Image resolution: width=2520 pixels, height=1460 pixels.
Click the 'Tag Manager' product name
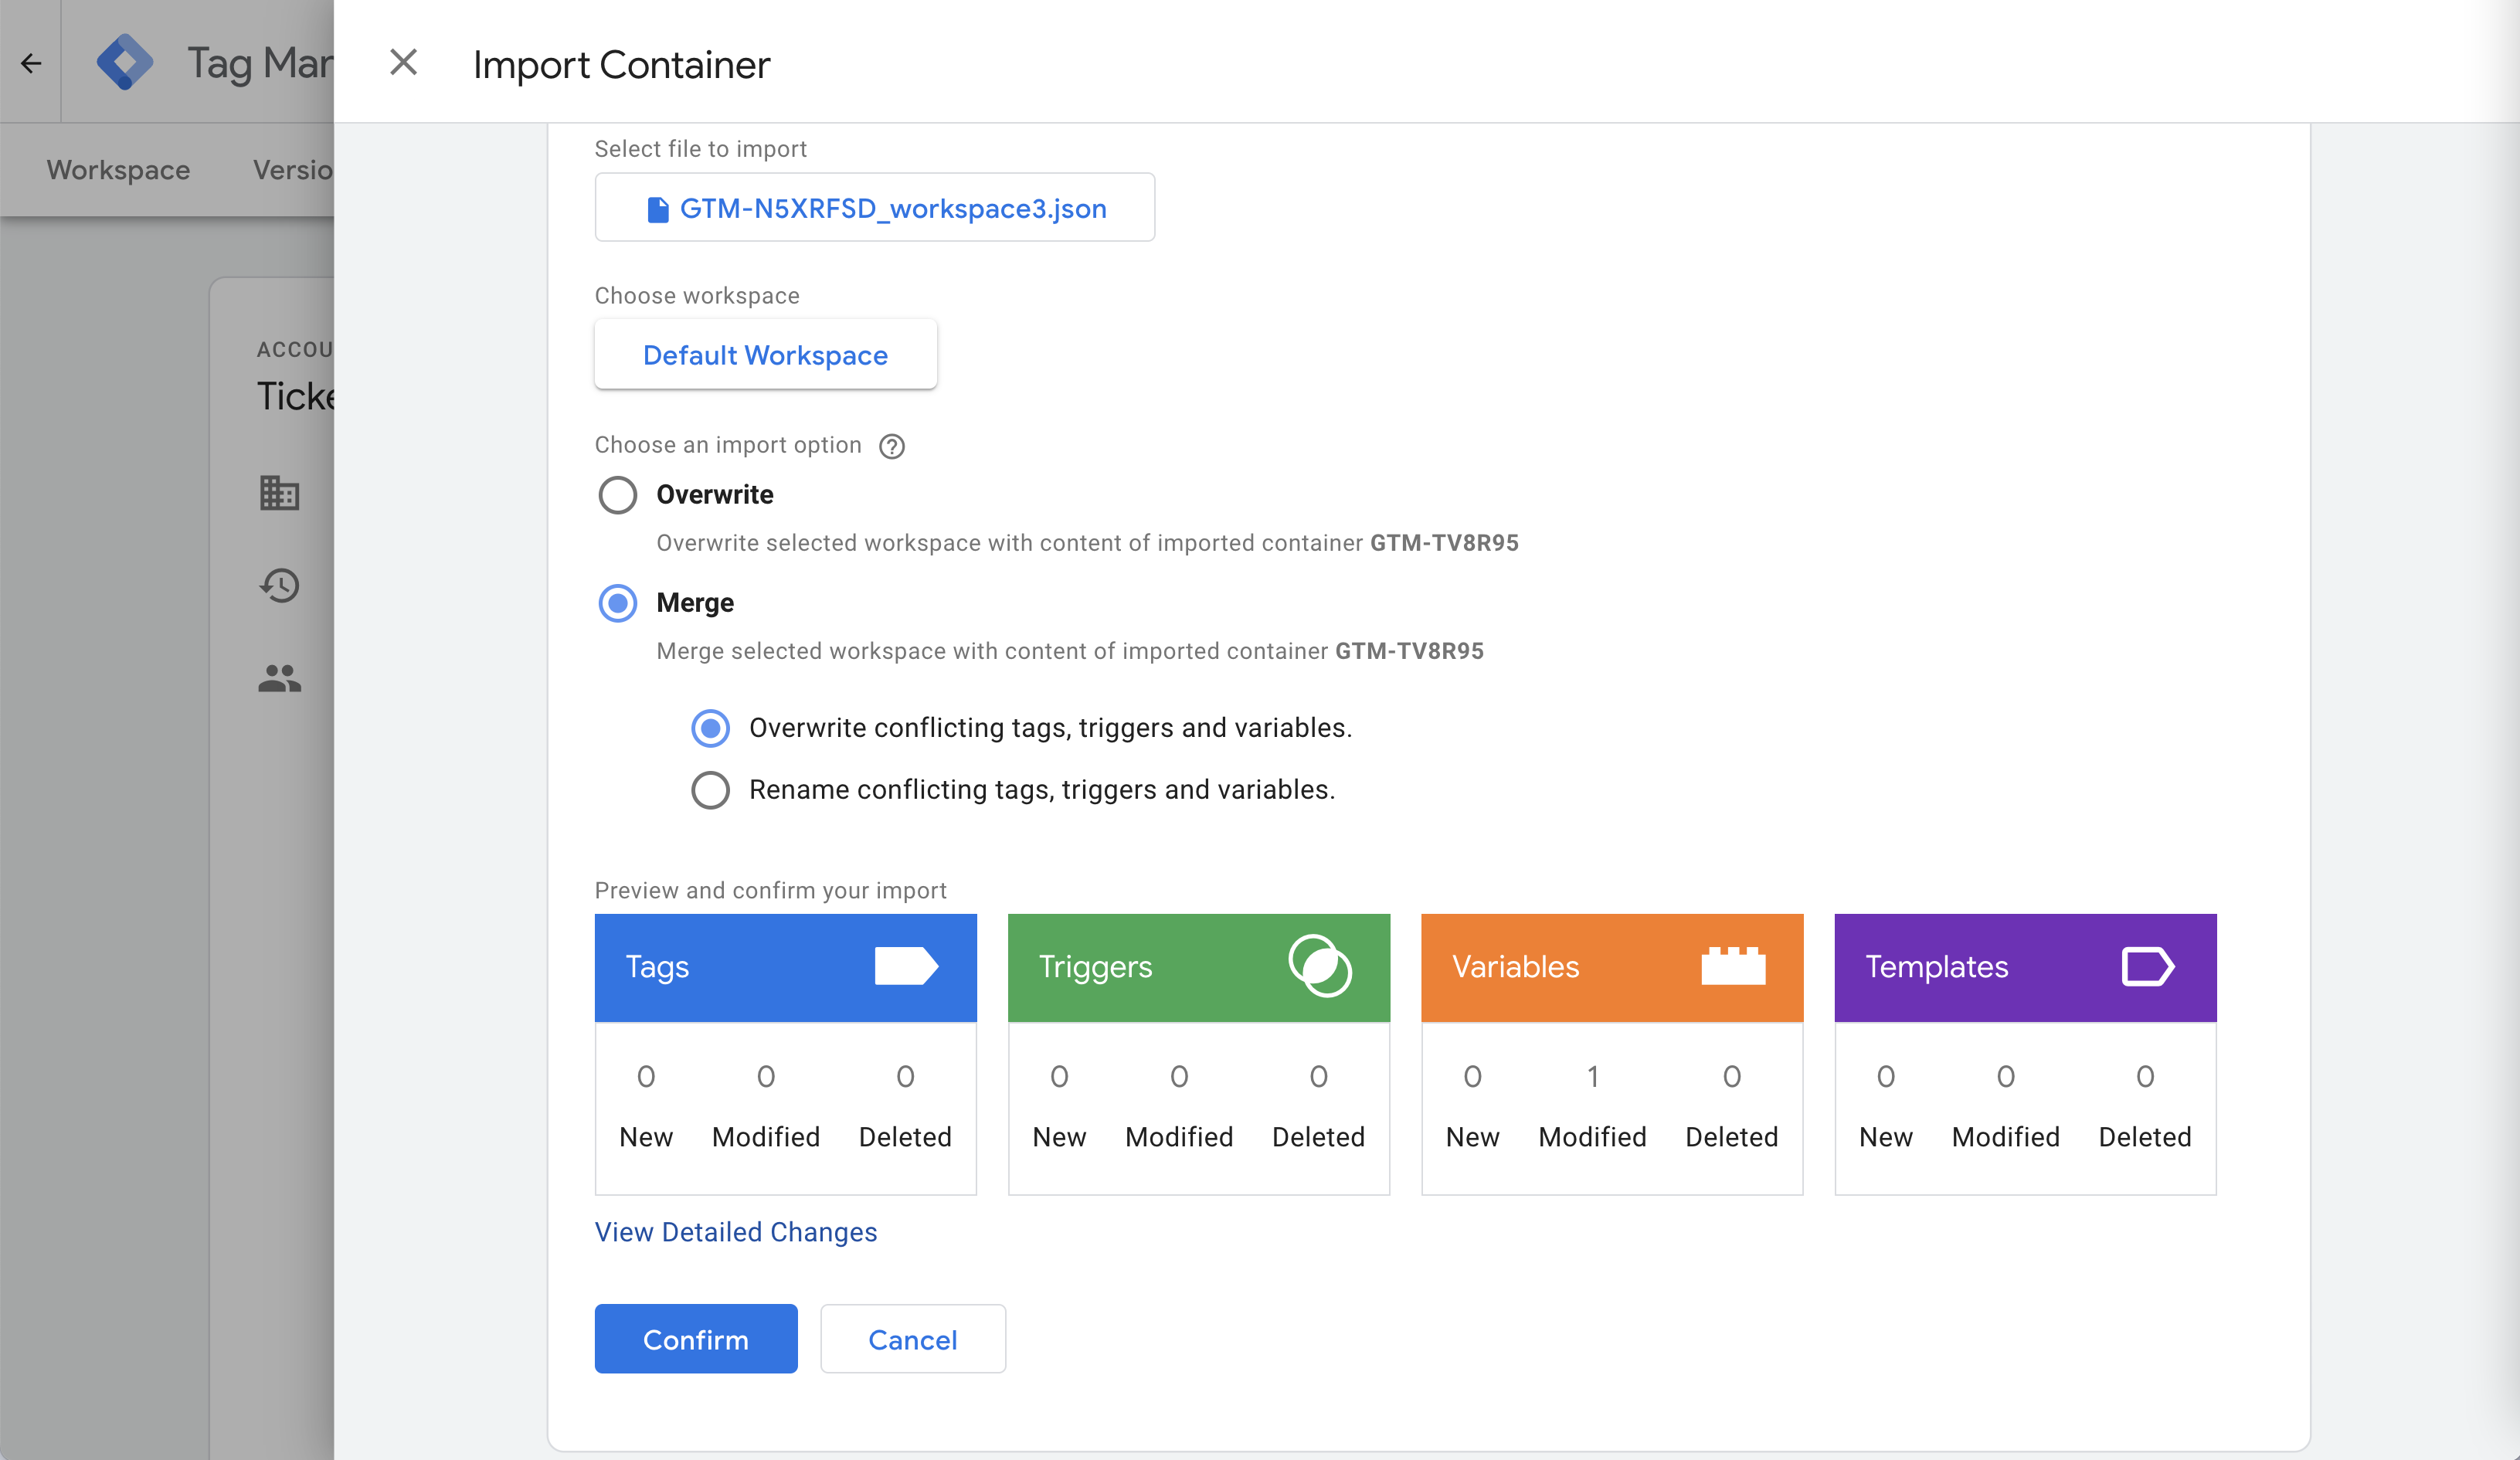tap(261, 63)
